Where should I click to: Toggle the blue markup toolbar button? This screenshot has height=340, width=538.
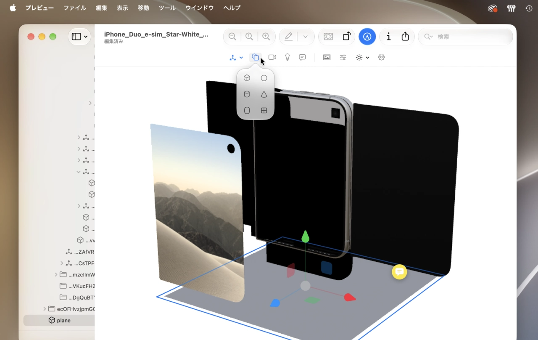pyautogui.click(x=367, y=37)
